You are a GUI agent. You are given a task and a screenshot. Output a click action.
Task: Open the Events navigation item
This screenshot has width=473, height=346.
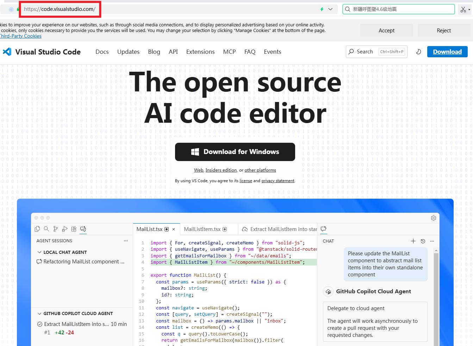pos(273,52)
